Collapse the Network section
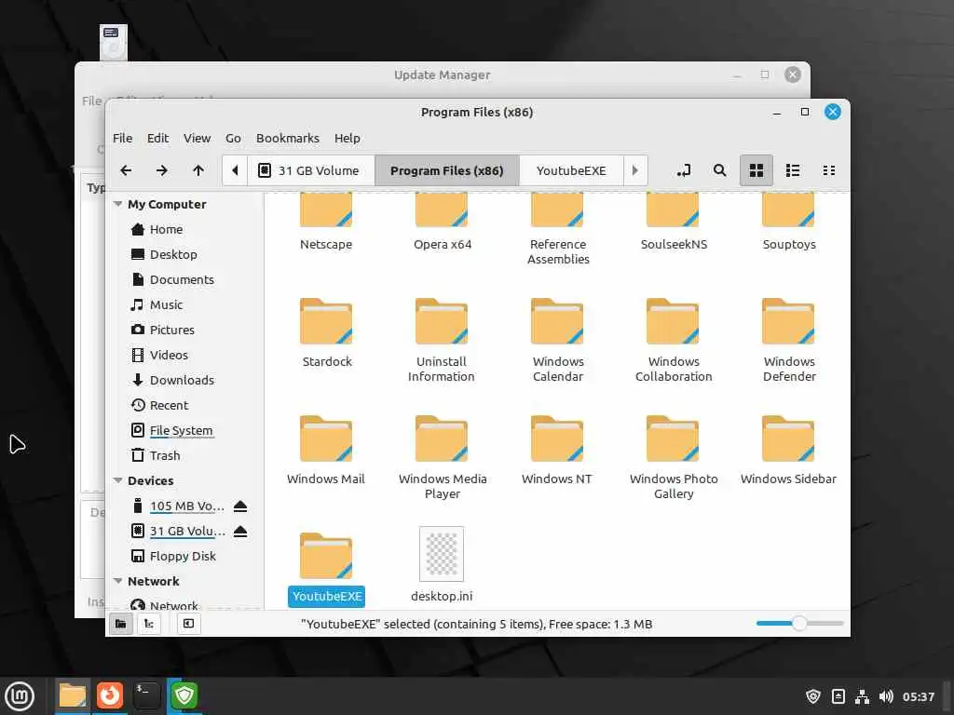954x715 pixels. 118,581
